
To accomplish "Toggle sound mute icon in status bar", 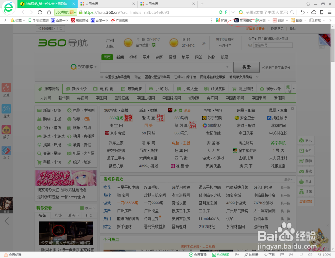I will tap(310, 255).
